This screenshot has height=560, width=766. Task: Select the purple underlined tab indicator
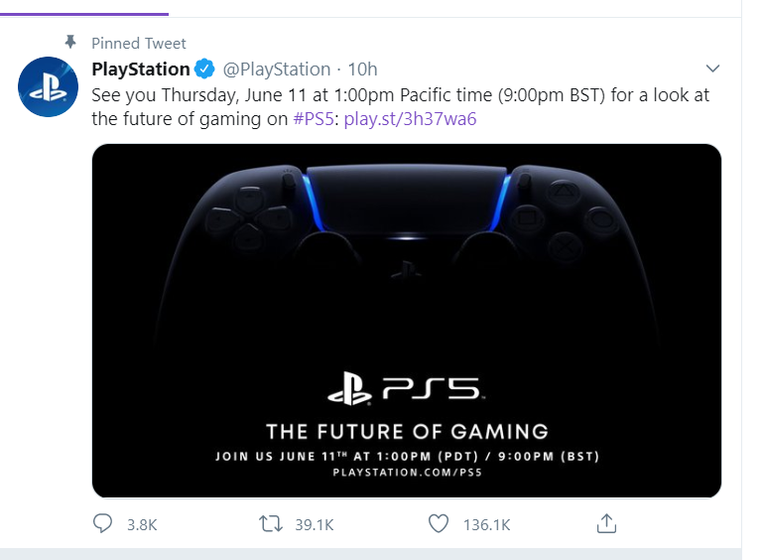84,13
